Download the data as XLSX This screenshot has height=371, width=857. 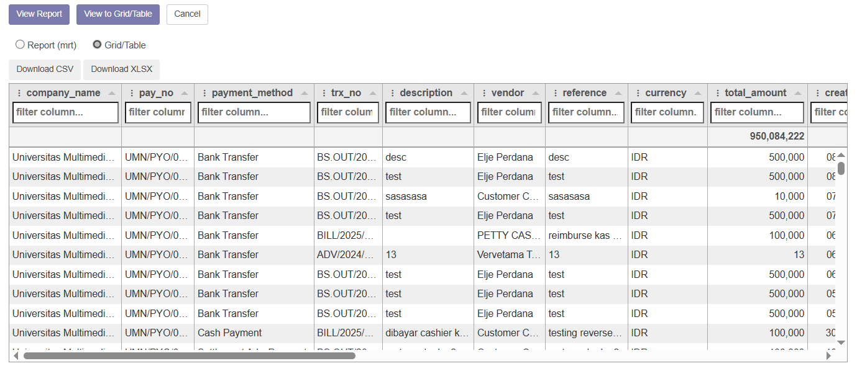coord(121,69)
